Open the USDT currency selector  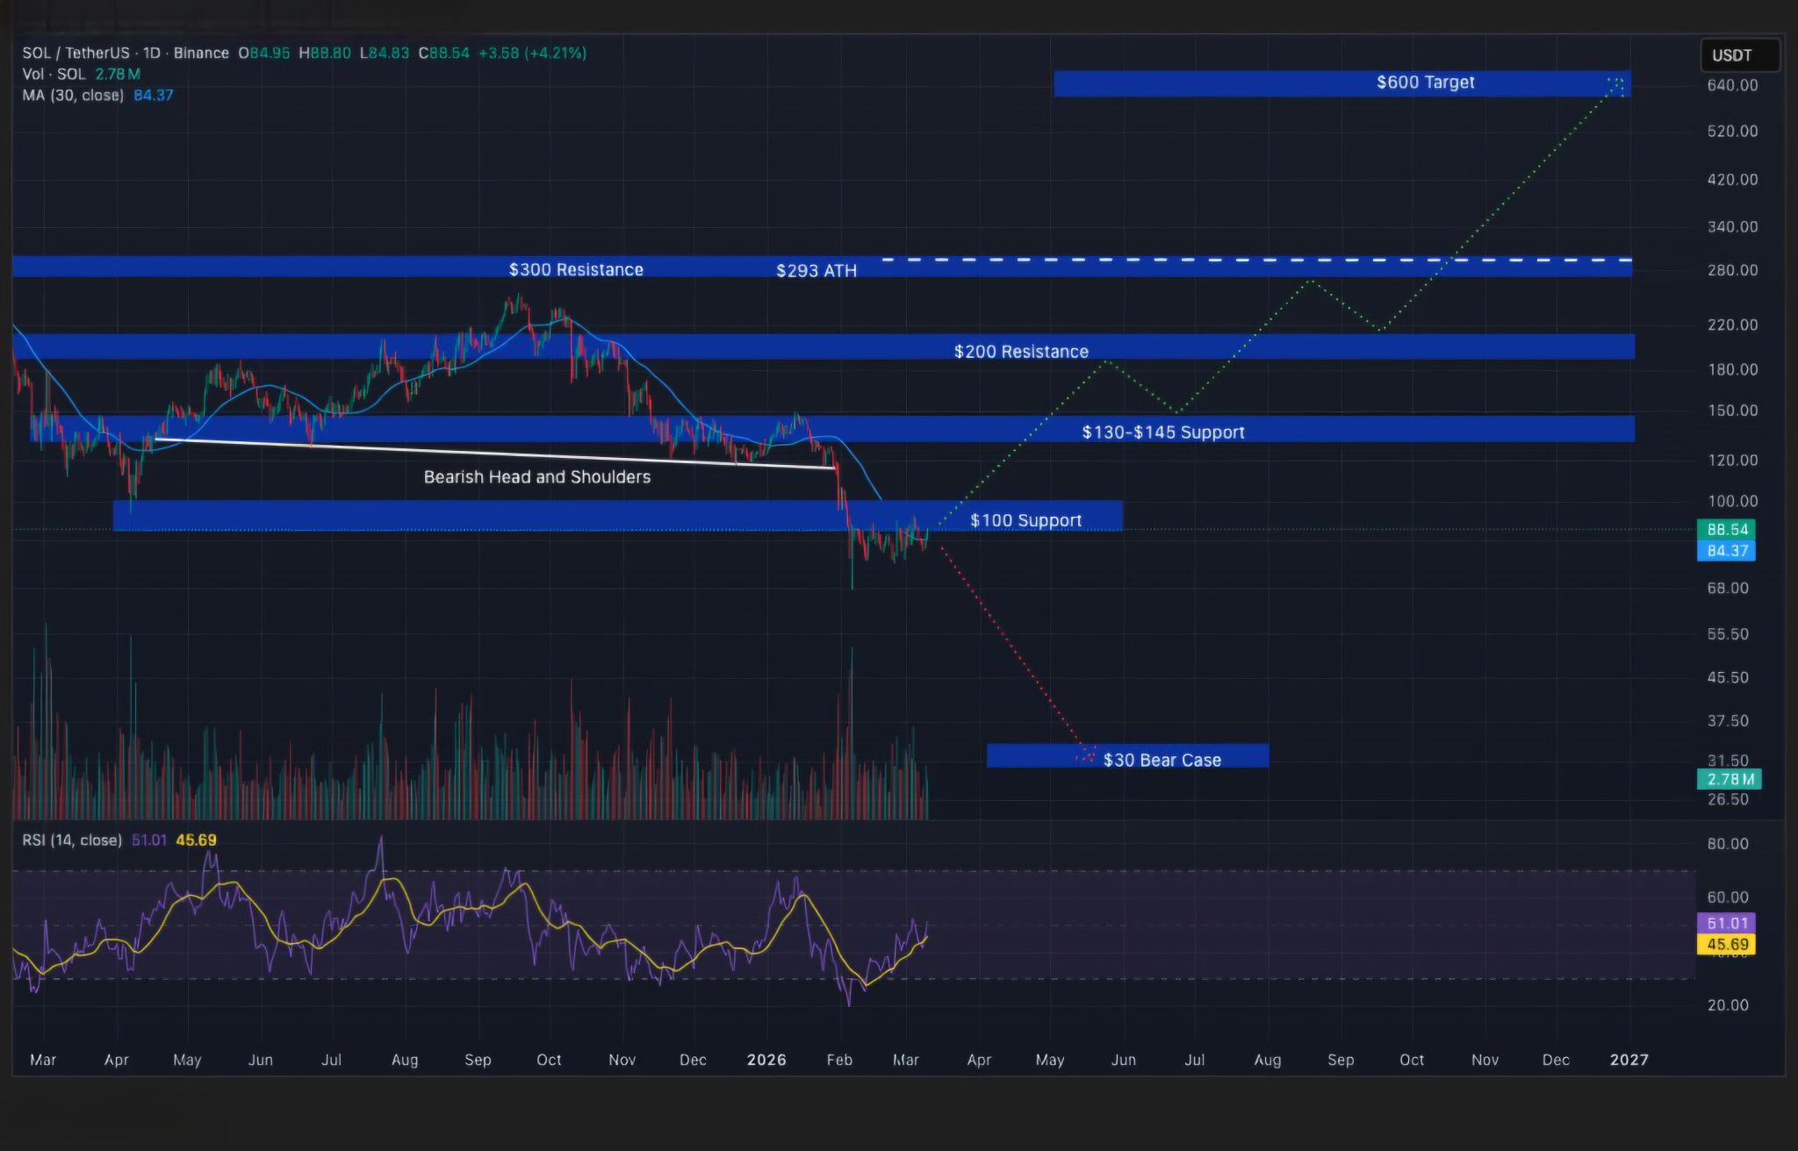click(x=1737, y=55)
